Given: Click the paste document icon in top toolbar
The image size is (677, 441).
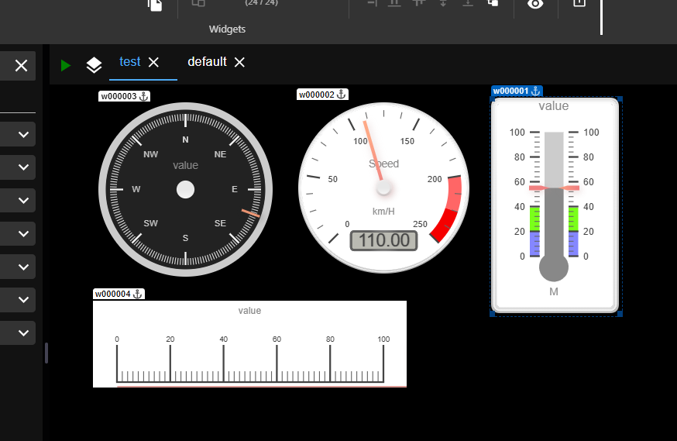Looking at the screenshot, I should [156, 5].
